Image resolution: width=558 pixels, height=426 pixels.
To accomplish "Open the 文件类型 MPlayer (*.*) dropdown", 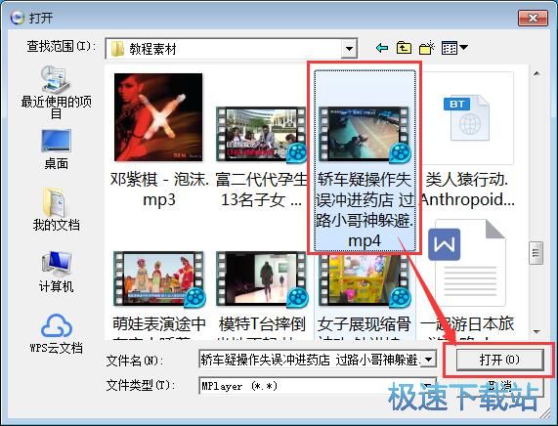I will (428, 385).
